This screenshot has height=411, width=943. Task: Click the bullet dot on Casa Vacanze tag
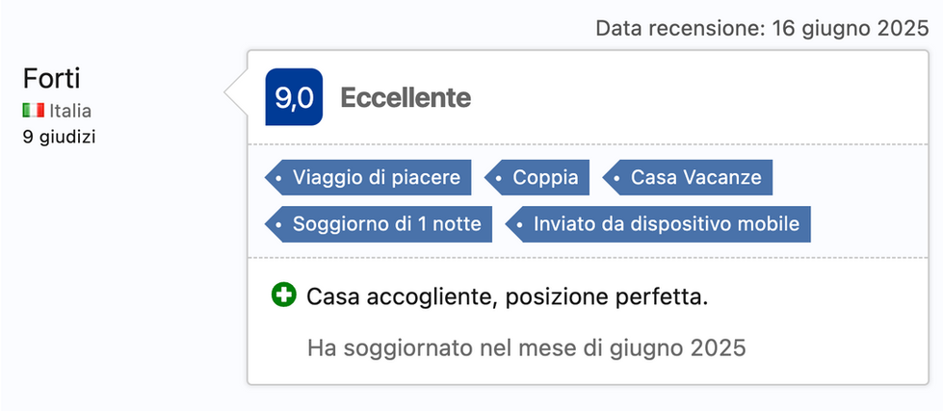pos(617,177)
